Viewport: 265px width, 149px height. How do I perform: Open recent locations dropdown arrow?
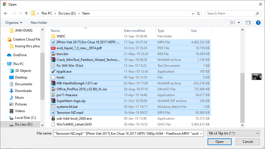tap(20, 13)
